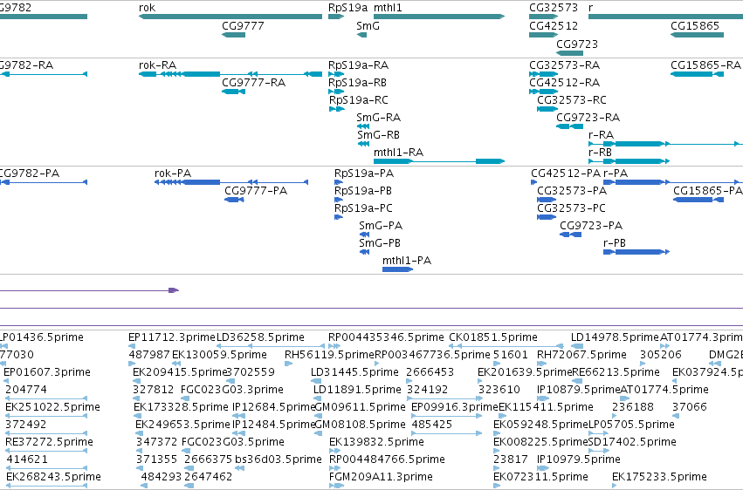Select the SmG-PB protein label
Viewport: 743px width, 490px height.
(380, 243)
